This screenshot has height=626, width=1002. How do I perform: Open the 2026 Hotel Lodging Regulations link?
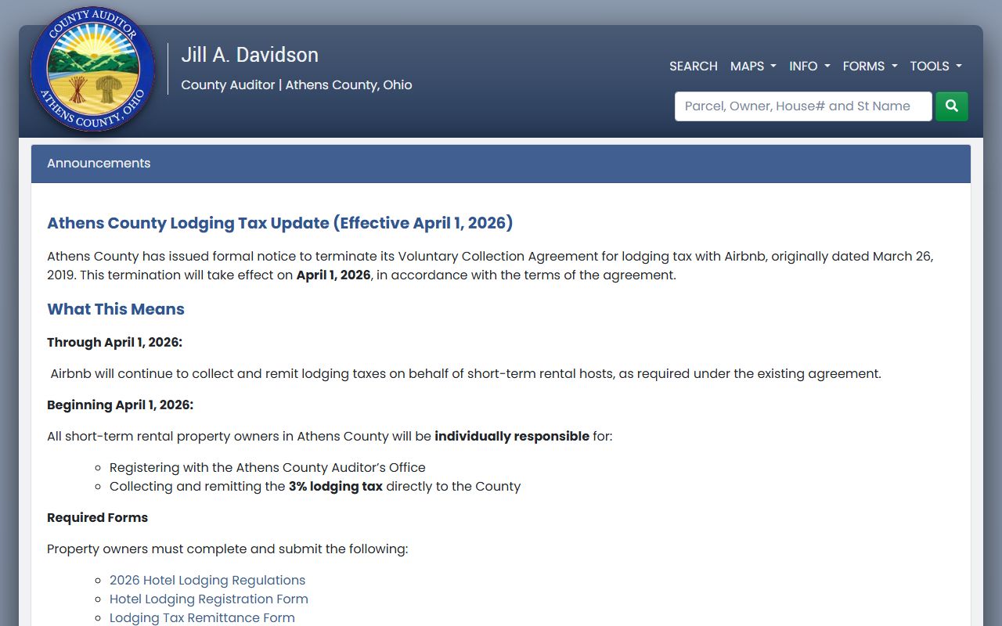coord(207,581)
